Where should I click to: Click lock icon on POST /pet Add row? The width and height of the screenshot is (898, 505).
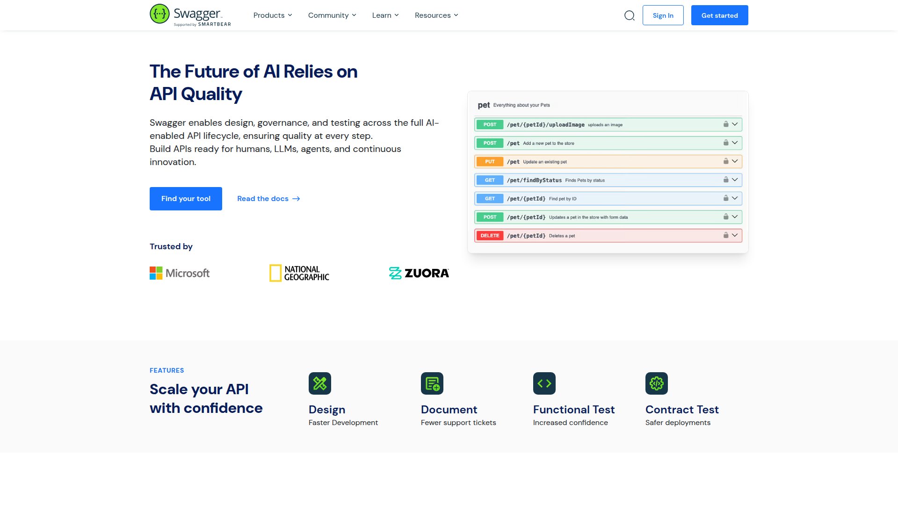(726, 143)
